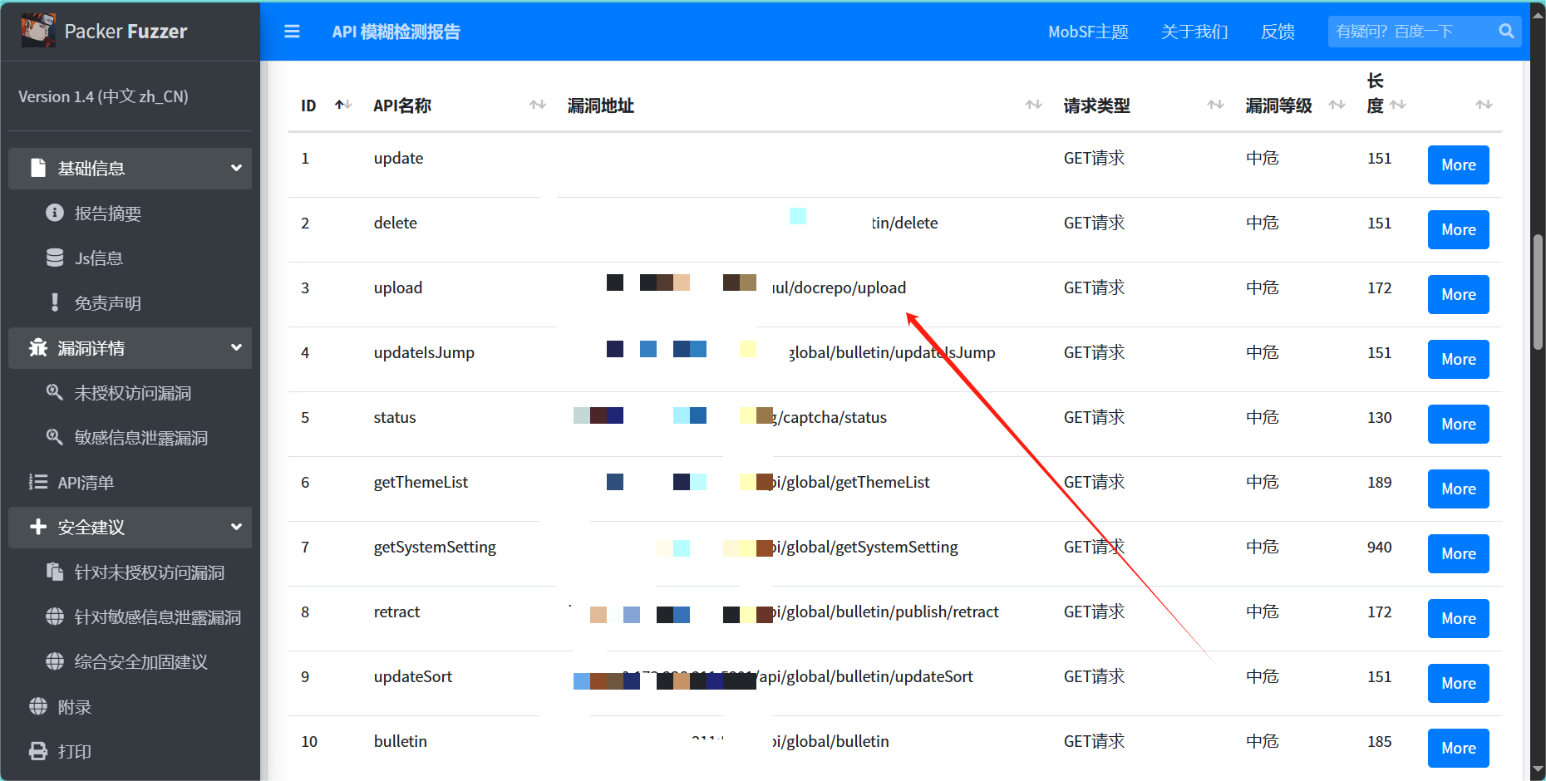This screenshot has width=1546, height=781.
Task: Click More button for bulletin row
Action: click(1458, 748)
